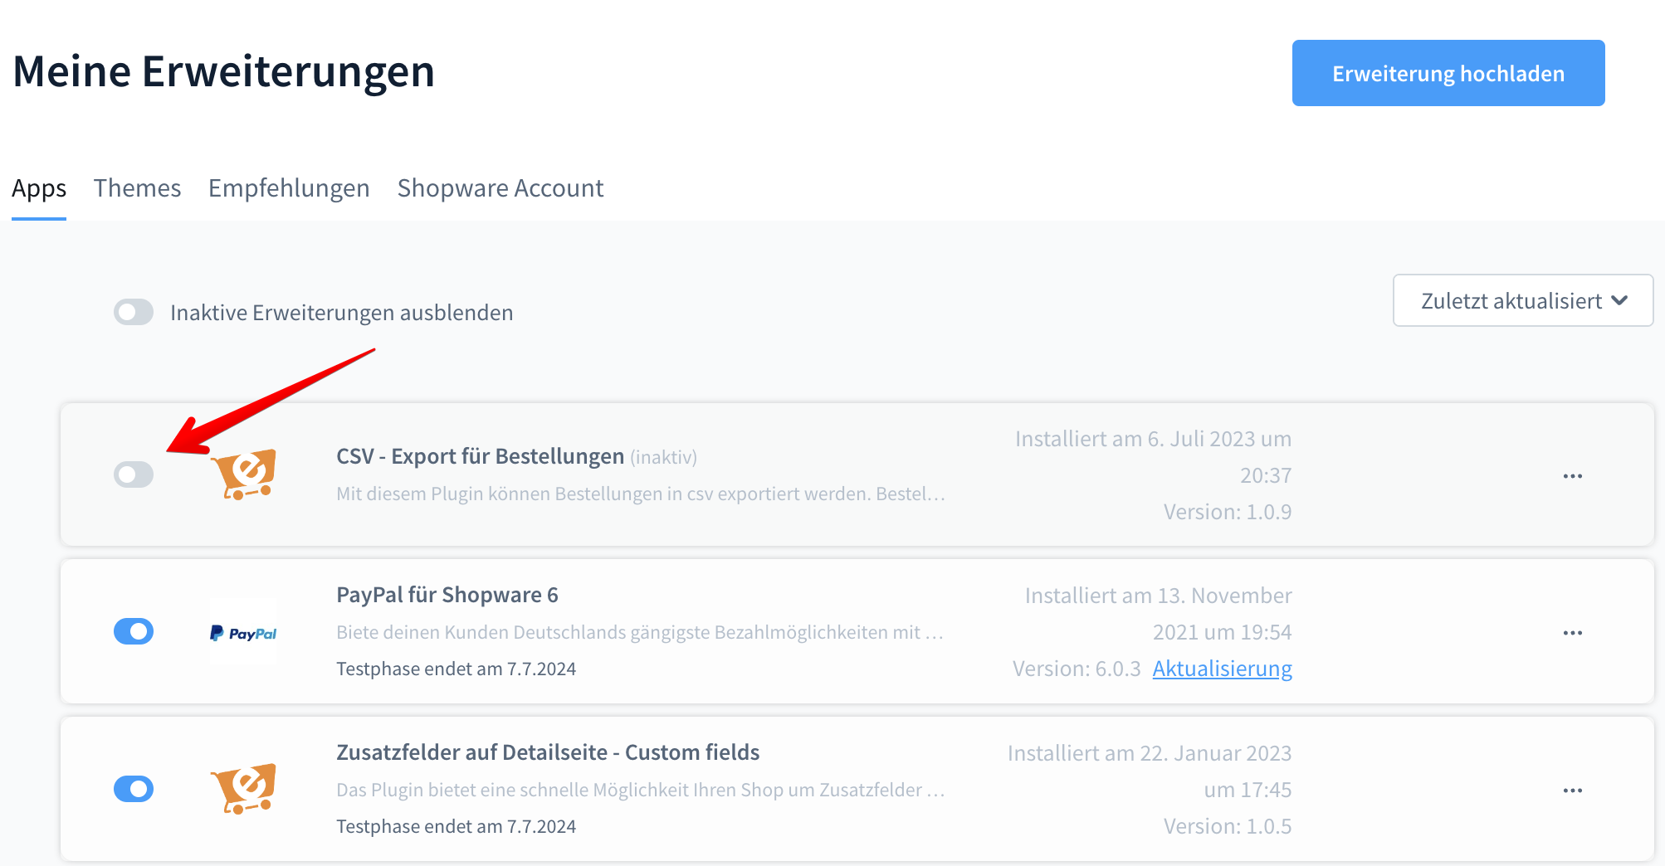Switch to the Themes tab
This screenshot has width=1665, height=866.
point(137,188)
